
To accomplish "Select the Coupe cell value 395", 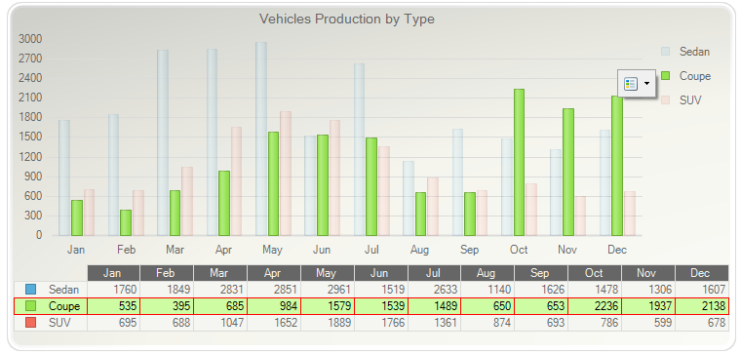I will click(x=167, y=306).
